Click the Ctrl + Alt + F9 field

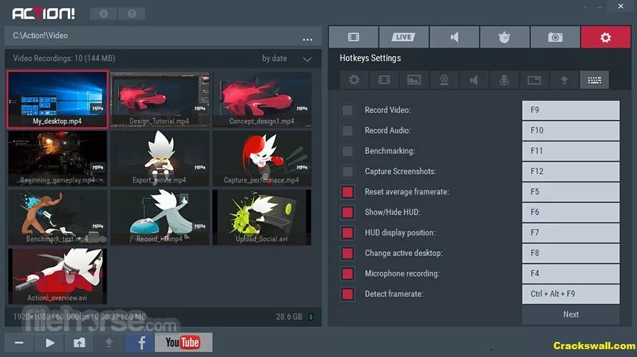click(x=571, y=294)
